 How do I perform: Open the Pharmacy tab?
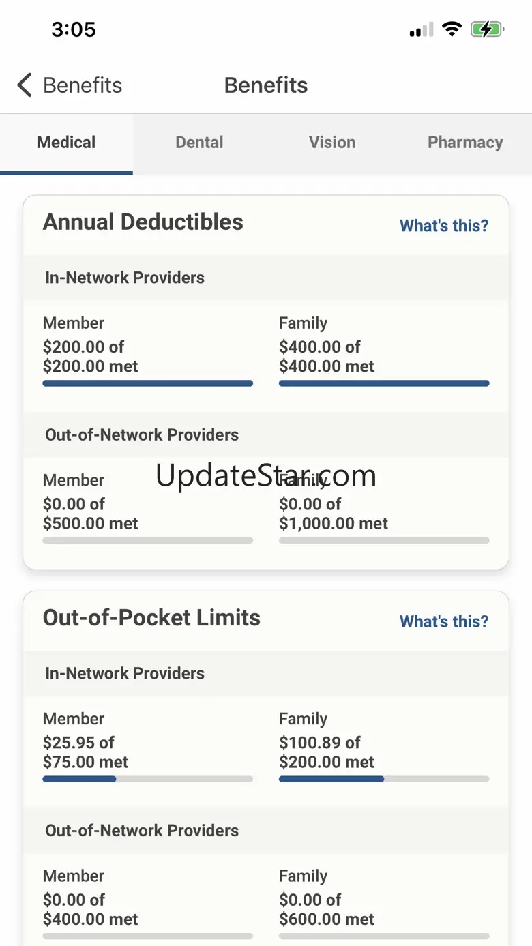465,143
